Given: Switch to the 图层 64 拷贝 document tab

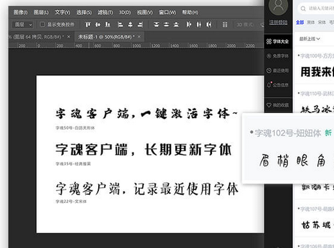Looking at the screenshot, I should tap(37, 37).
